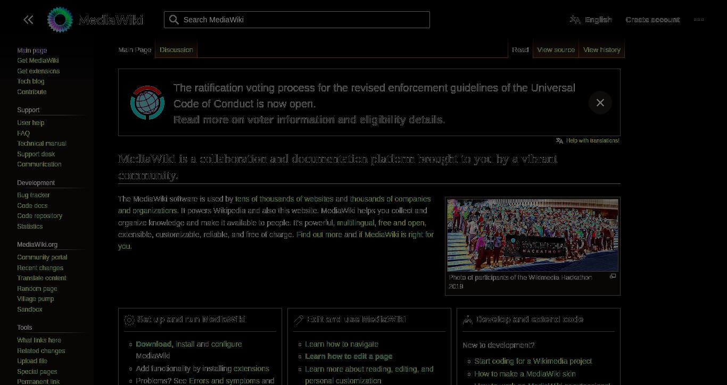Open the View source tab

pyautogui.click(x=556, y=49)
